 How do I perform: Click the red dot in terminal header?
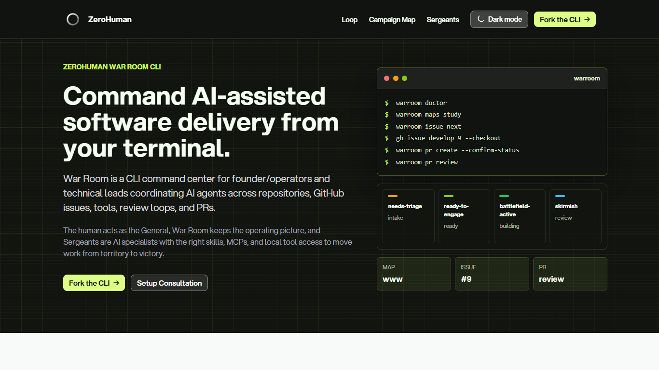point(386,78)
